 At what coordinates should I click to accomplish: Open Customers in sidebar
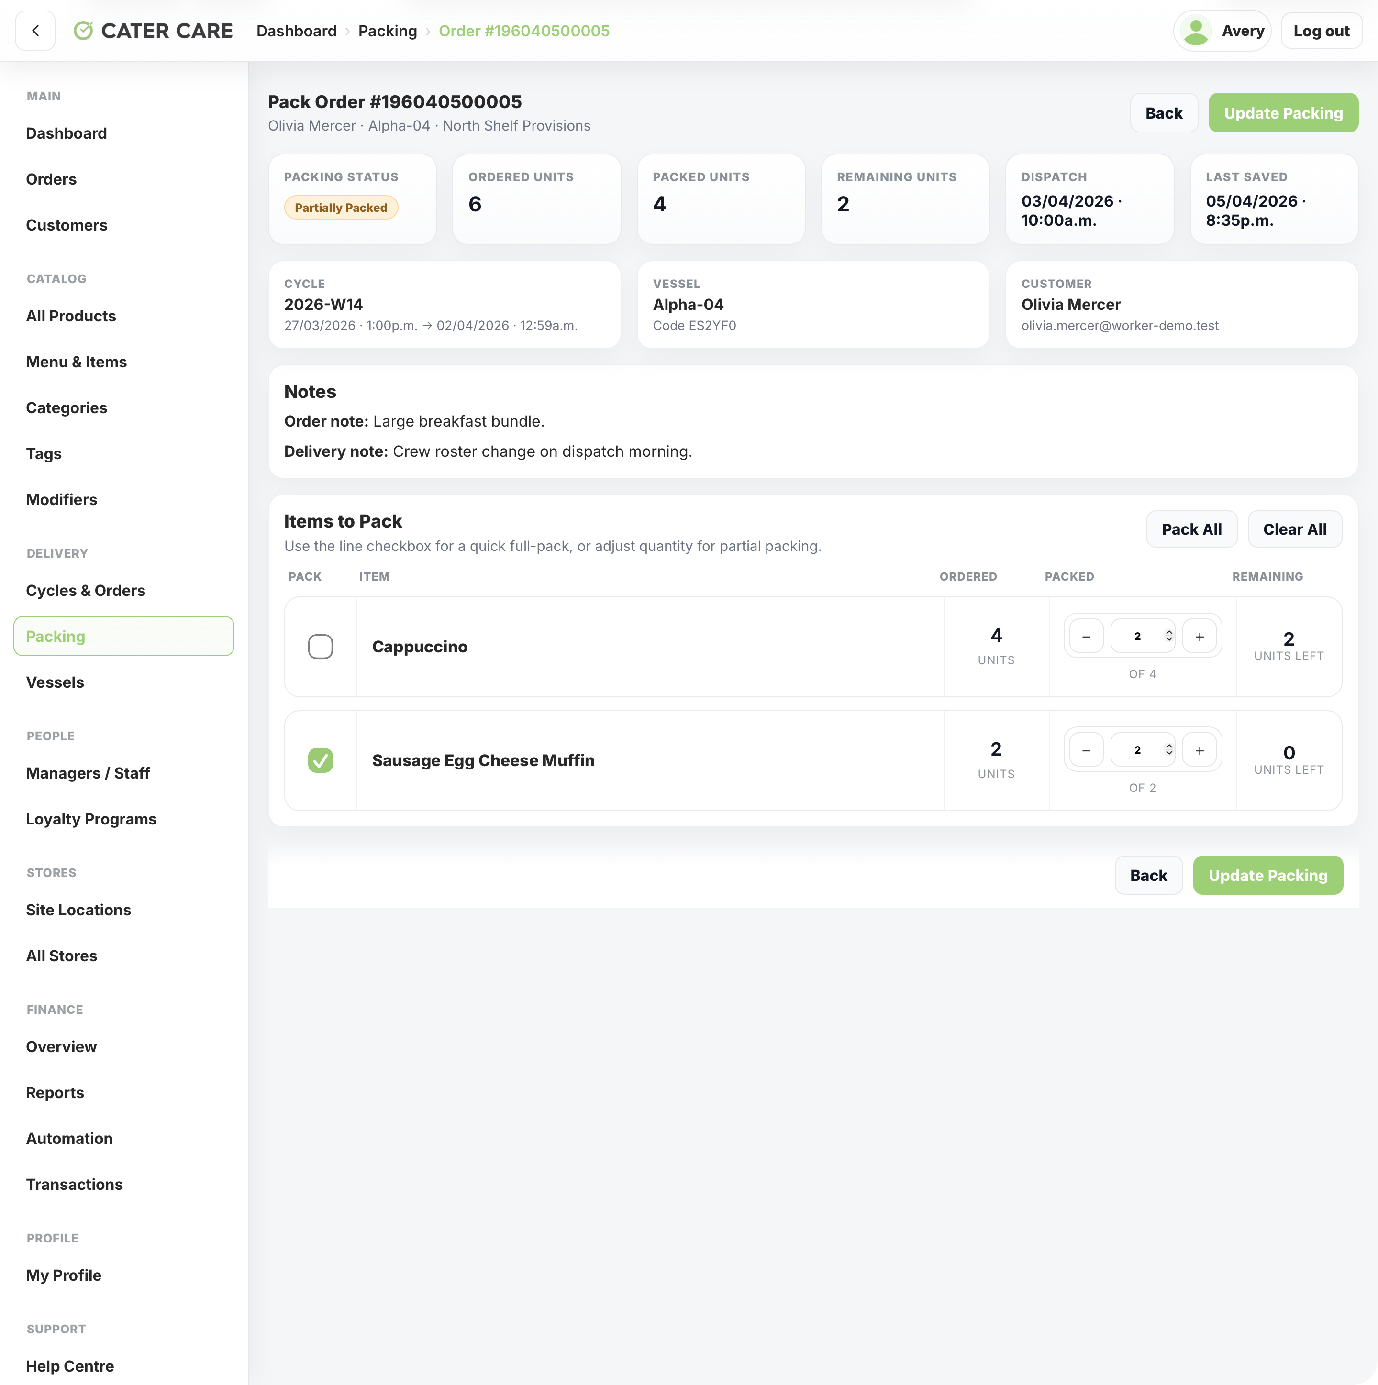click(x=67, y=225)
